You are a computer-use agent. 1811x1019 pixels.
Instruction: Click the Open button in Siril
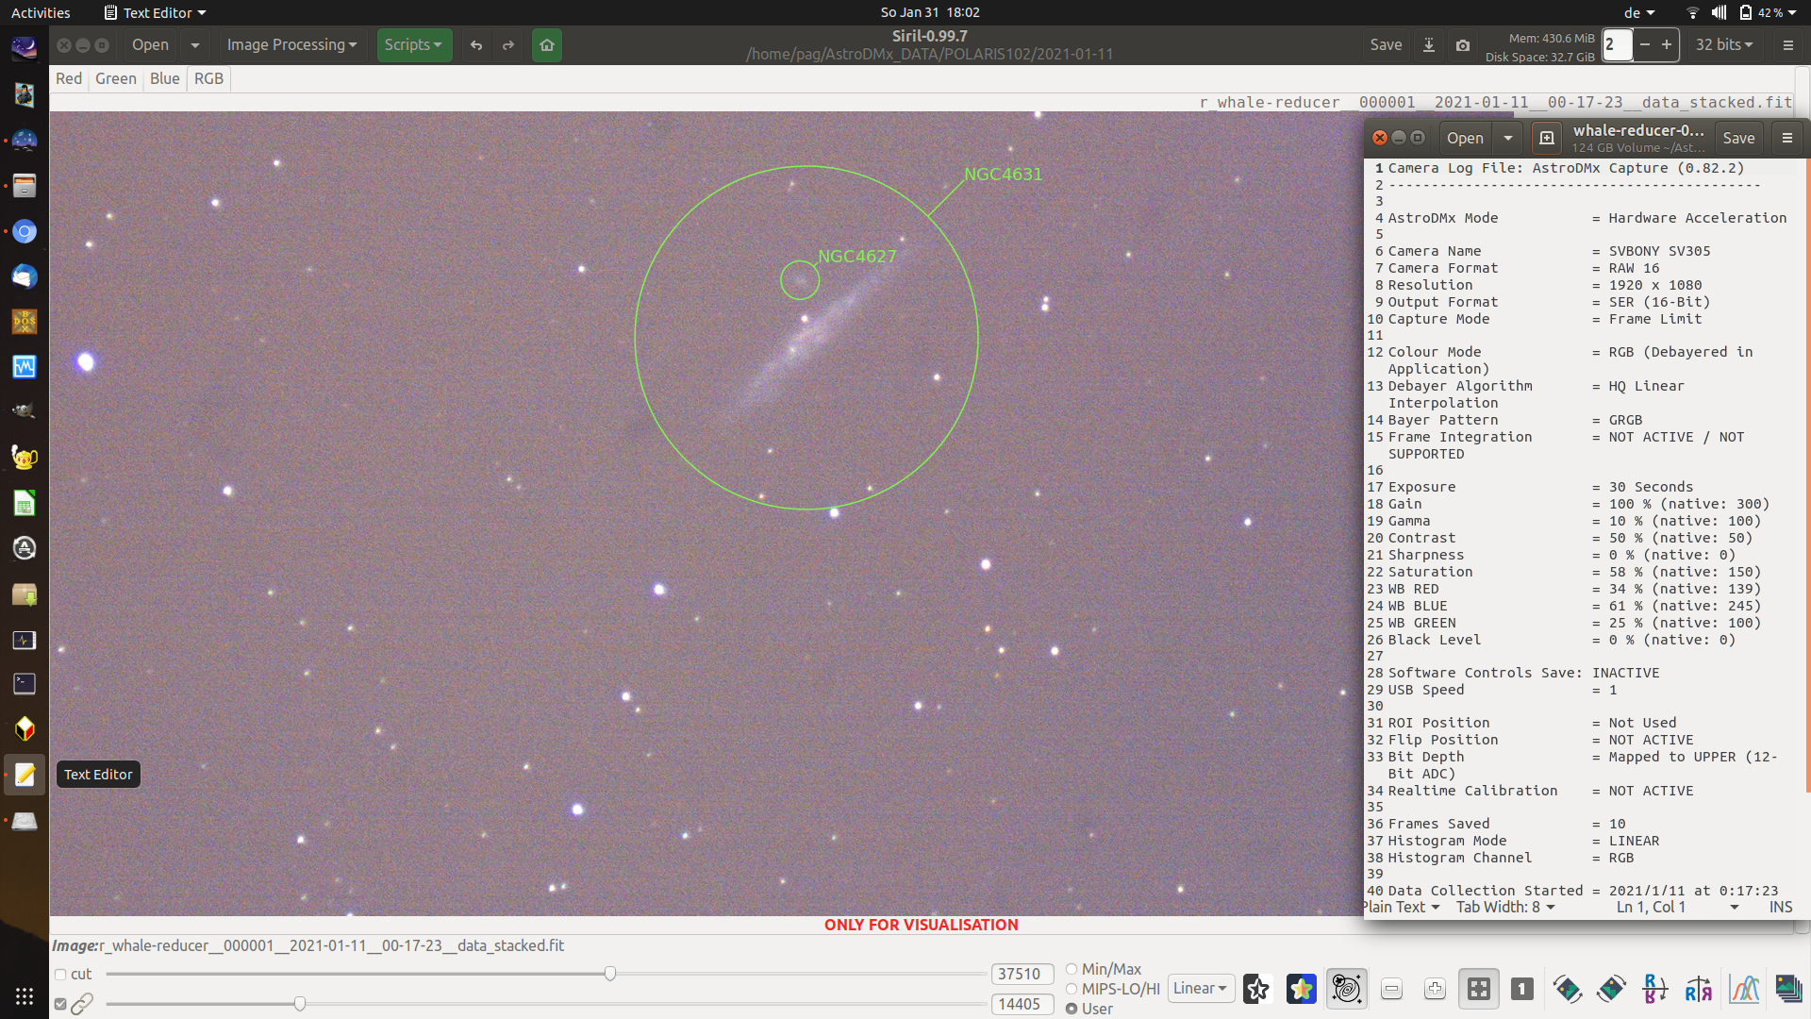tap(150, 45)
